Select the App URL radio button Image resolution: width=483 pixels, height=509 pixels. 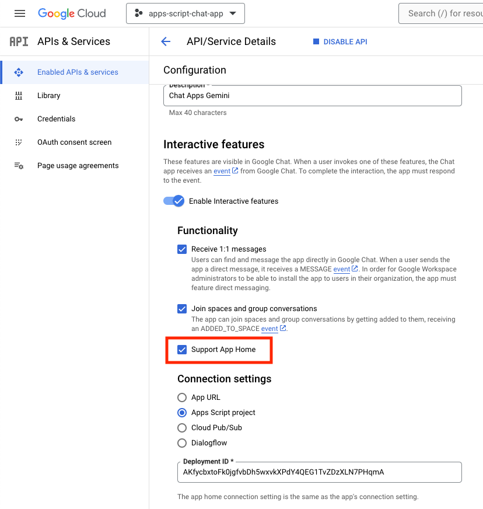click(x=182, y=398)
